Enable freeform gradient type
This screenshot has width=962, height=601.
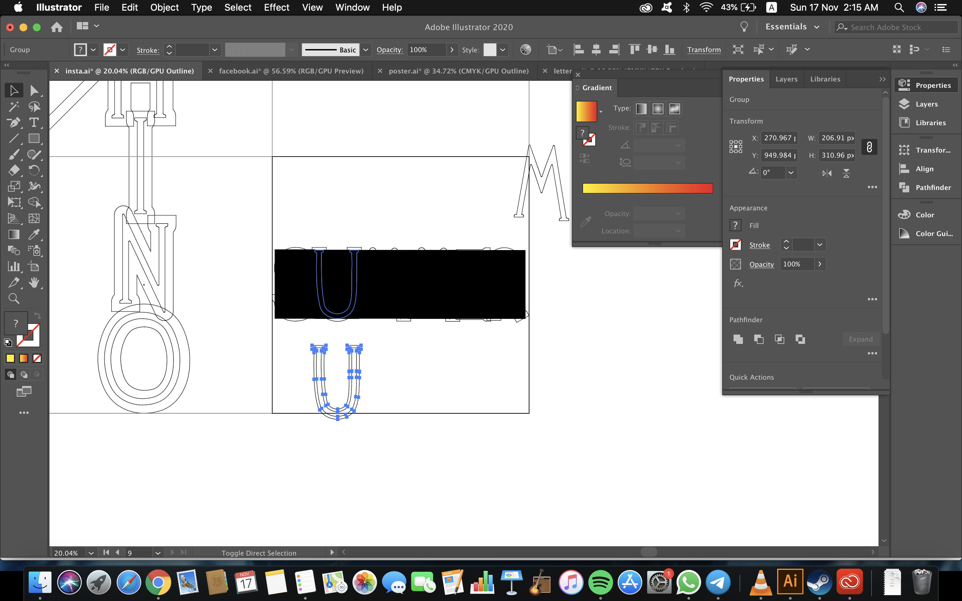click(x=675, y=109)
